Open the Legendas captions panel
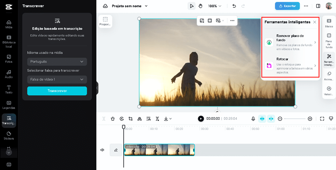This screenshot has width=336, height=170. [9, 105]
